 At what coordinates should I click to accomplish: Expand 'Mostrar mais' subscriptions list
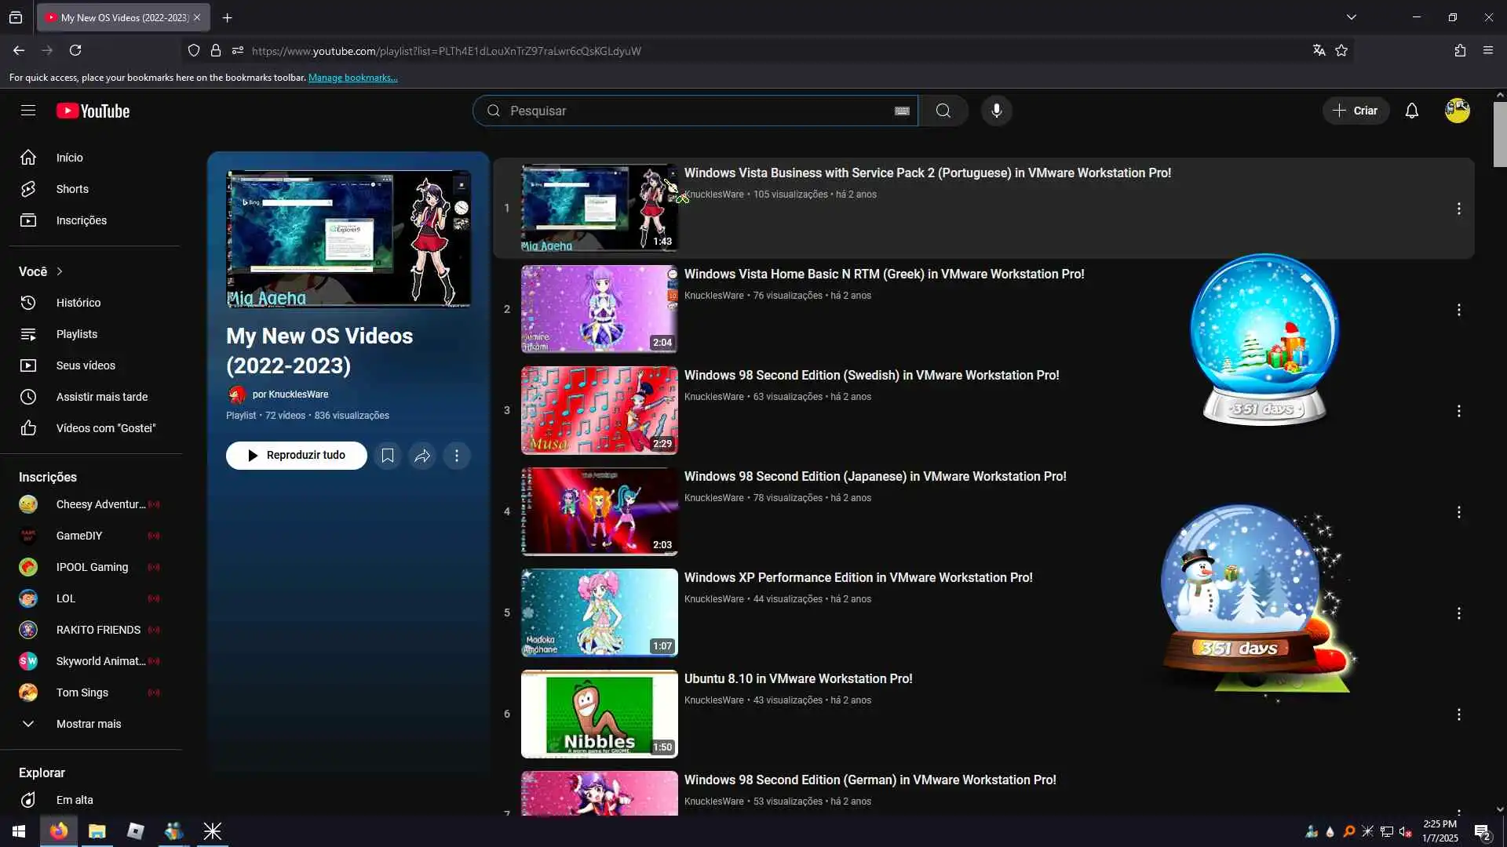pos(88,724)
